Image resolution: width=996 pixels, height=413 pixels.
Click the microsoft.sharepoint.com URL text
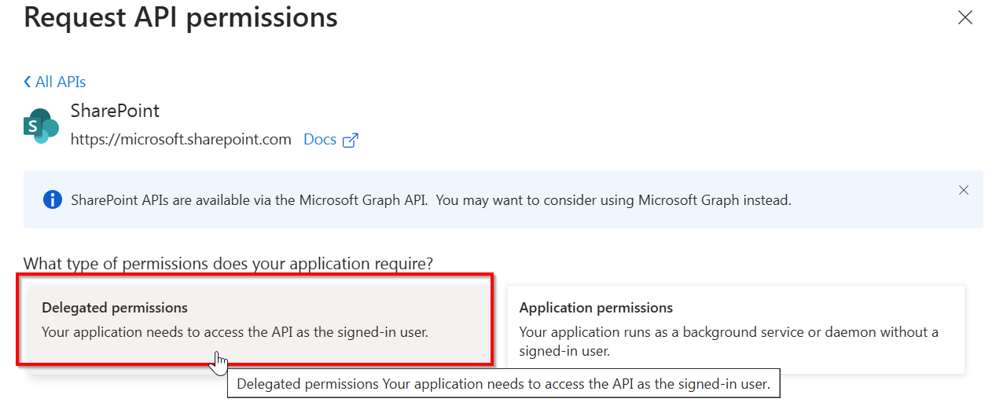pyautogui.click(x=181, y=140)
